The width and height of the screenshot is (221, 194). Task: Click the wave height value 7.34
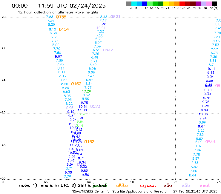[50, 21]
